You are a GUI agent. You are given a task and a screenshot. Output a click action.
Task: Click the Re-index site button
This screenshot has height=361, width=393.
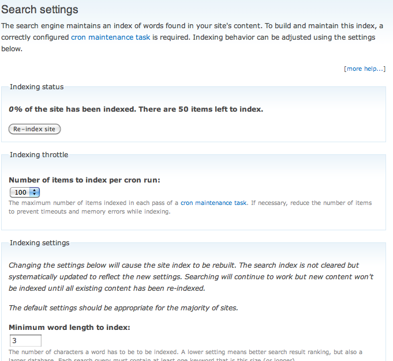(35, 129)
